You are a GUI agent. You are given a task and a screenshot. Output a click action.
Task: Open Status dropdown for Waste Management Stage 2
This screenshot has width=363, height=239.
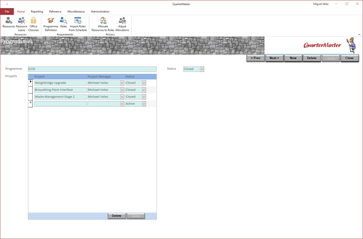[x=144, y=97]
